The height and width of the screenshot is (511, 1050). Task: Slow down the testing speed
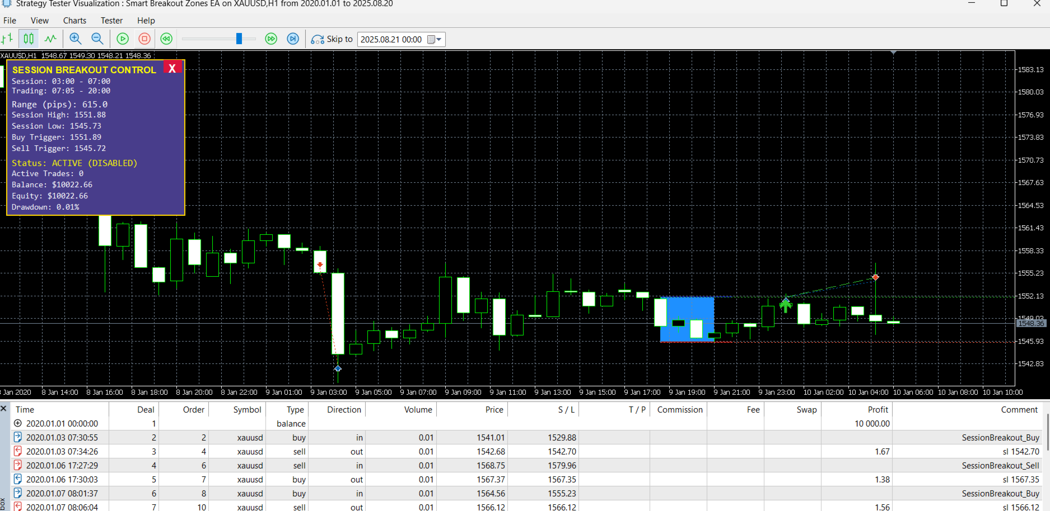coord(166,39)
